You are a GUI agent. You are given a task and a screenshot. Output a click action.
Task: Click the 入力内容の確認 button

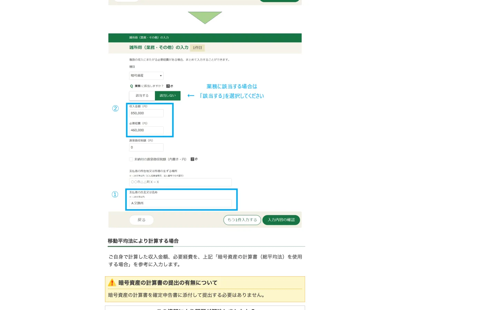(281, 220)
